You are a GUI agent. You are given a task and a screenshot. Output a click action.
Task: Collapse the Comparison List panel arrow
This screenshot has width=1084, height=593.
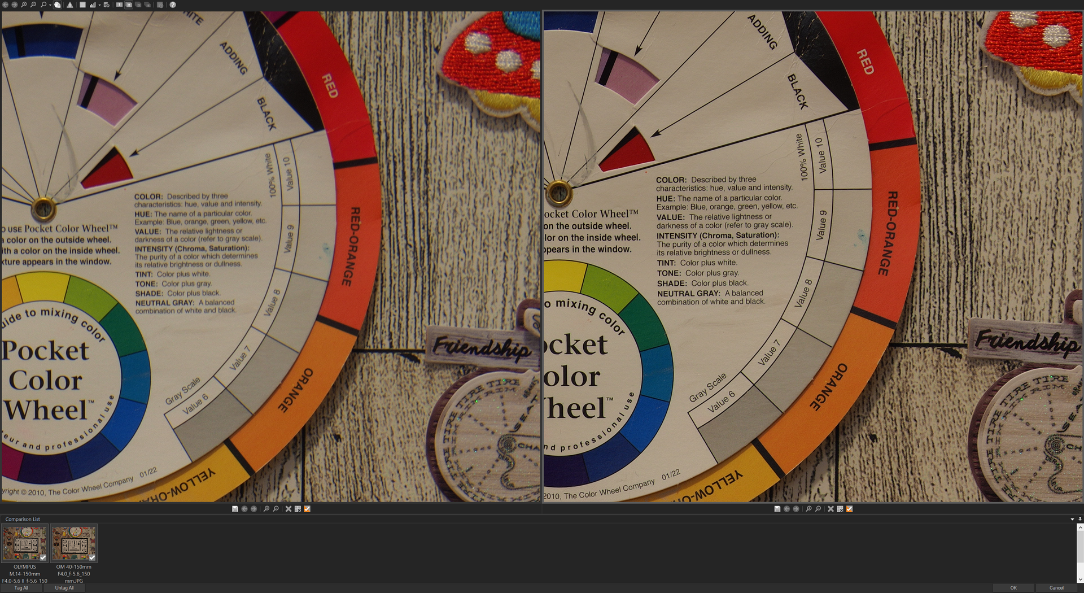[x=1072, y=519]
